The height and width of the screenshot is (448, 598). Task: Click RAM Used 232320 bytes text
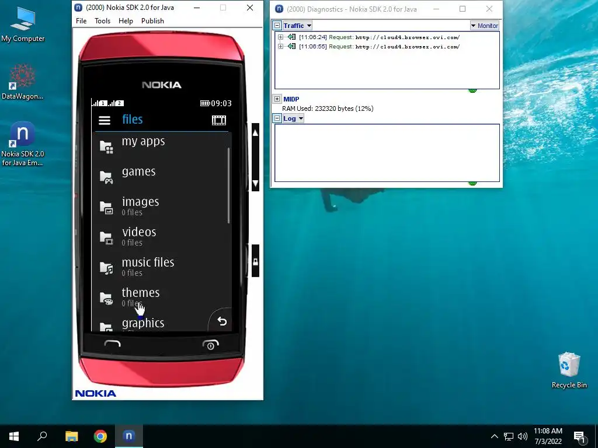328,108
